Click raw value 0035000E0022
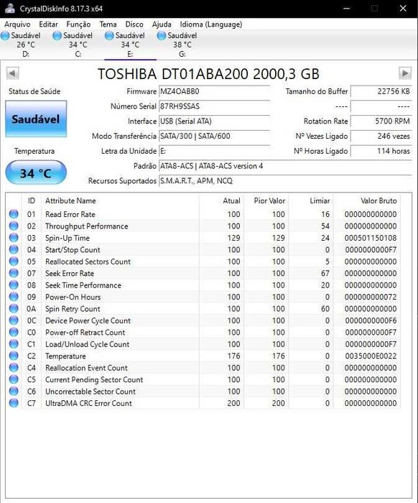Image resolution: width=418 pixels, height=503 pixels. click(x=371, y=356)
